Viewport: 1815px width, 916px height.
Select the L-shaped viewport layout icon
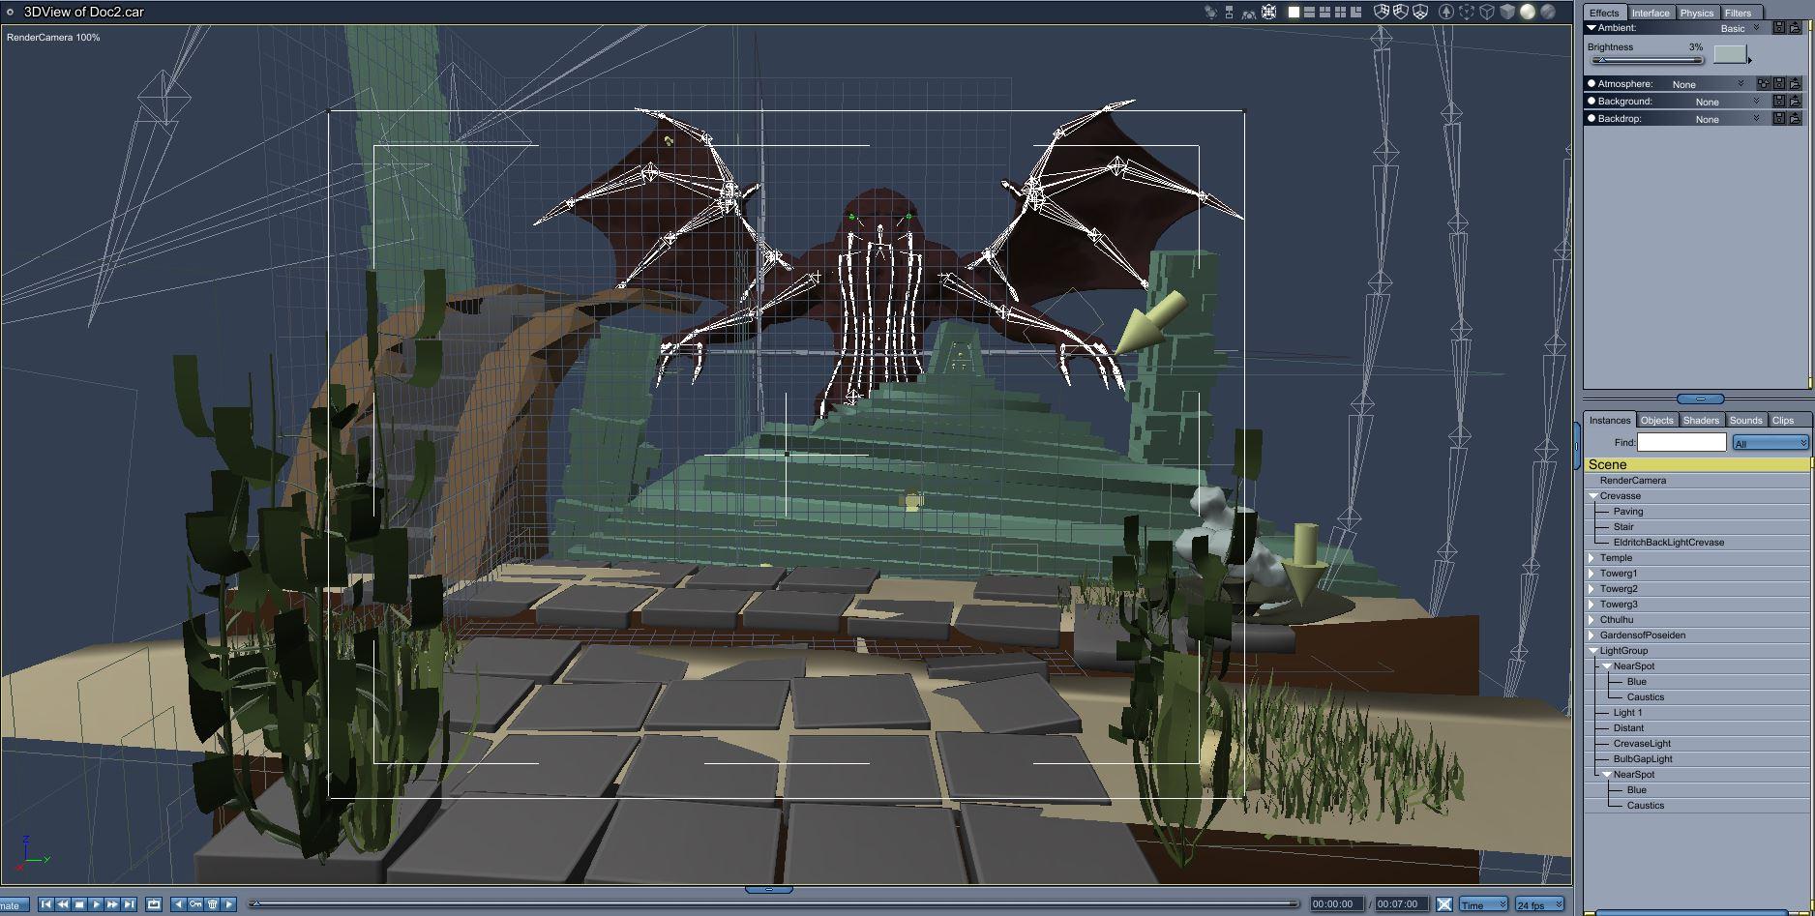click(x=1355, y=13)
